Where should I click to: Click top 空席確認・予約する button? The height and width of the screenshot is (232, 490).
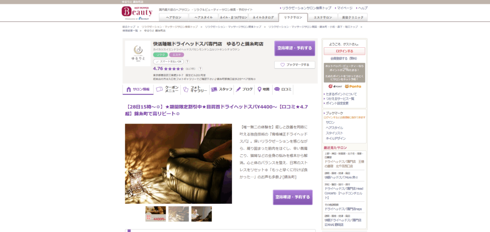pos(295,48)
